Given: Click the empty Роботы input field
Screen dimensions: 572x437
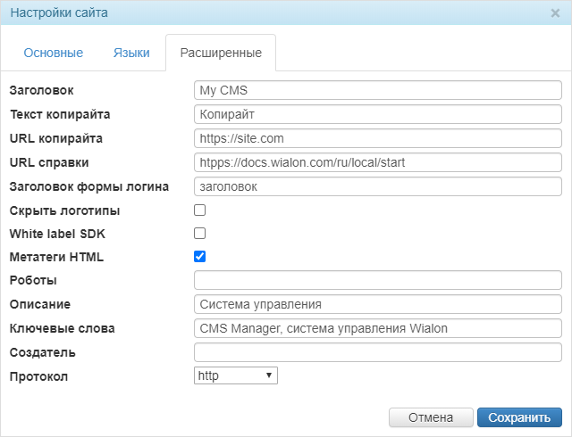Looking at the screenshot, I should pos(377,280).
